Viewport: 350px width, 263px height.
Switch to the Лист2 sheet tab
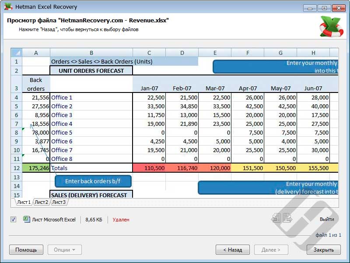(x=41, y=202)
